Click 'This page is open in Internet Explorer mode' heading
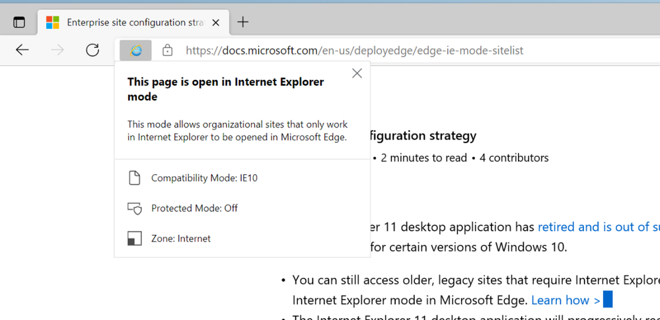The height and width of the screenshot is (320, 660). (x=225, y=89)
